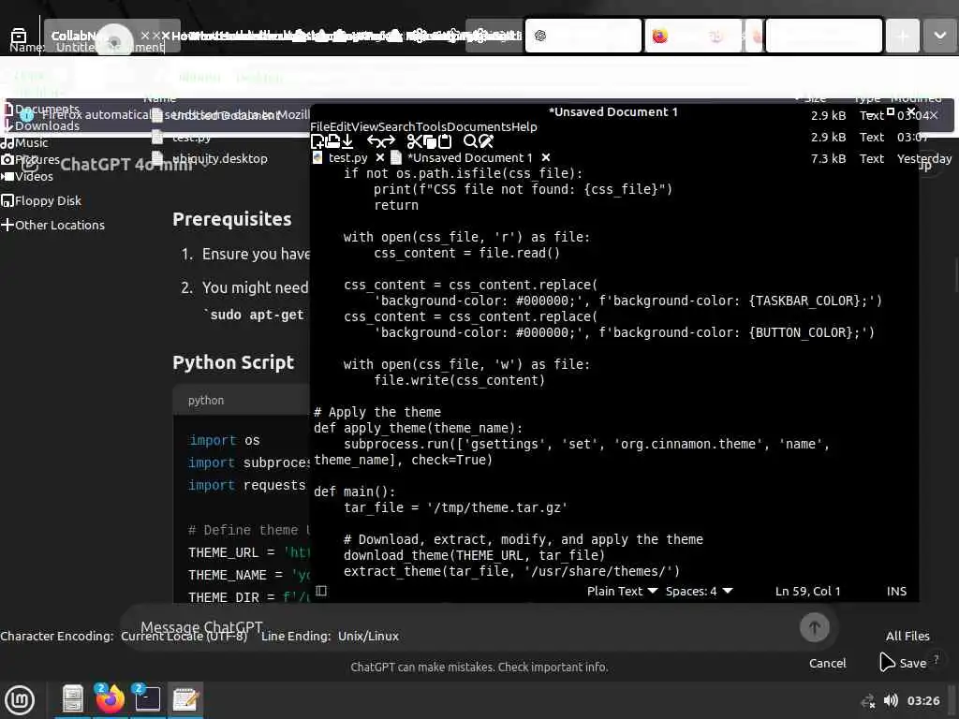Open the terminal from taskbar
Screen dimensions: 959x719
tap(147, 698)
